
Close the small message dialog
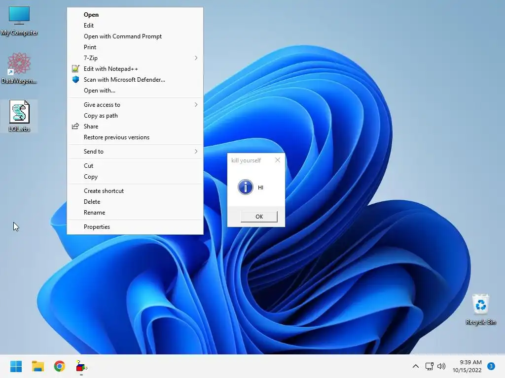(x=278, y=160)
